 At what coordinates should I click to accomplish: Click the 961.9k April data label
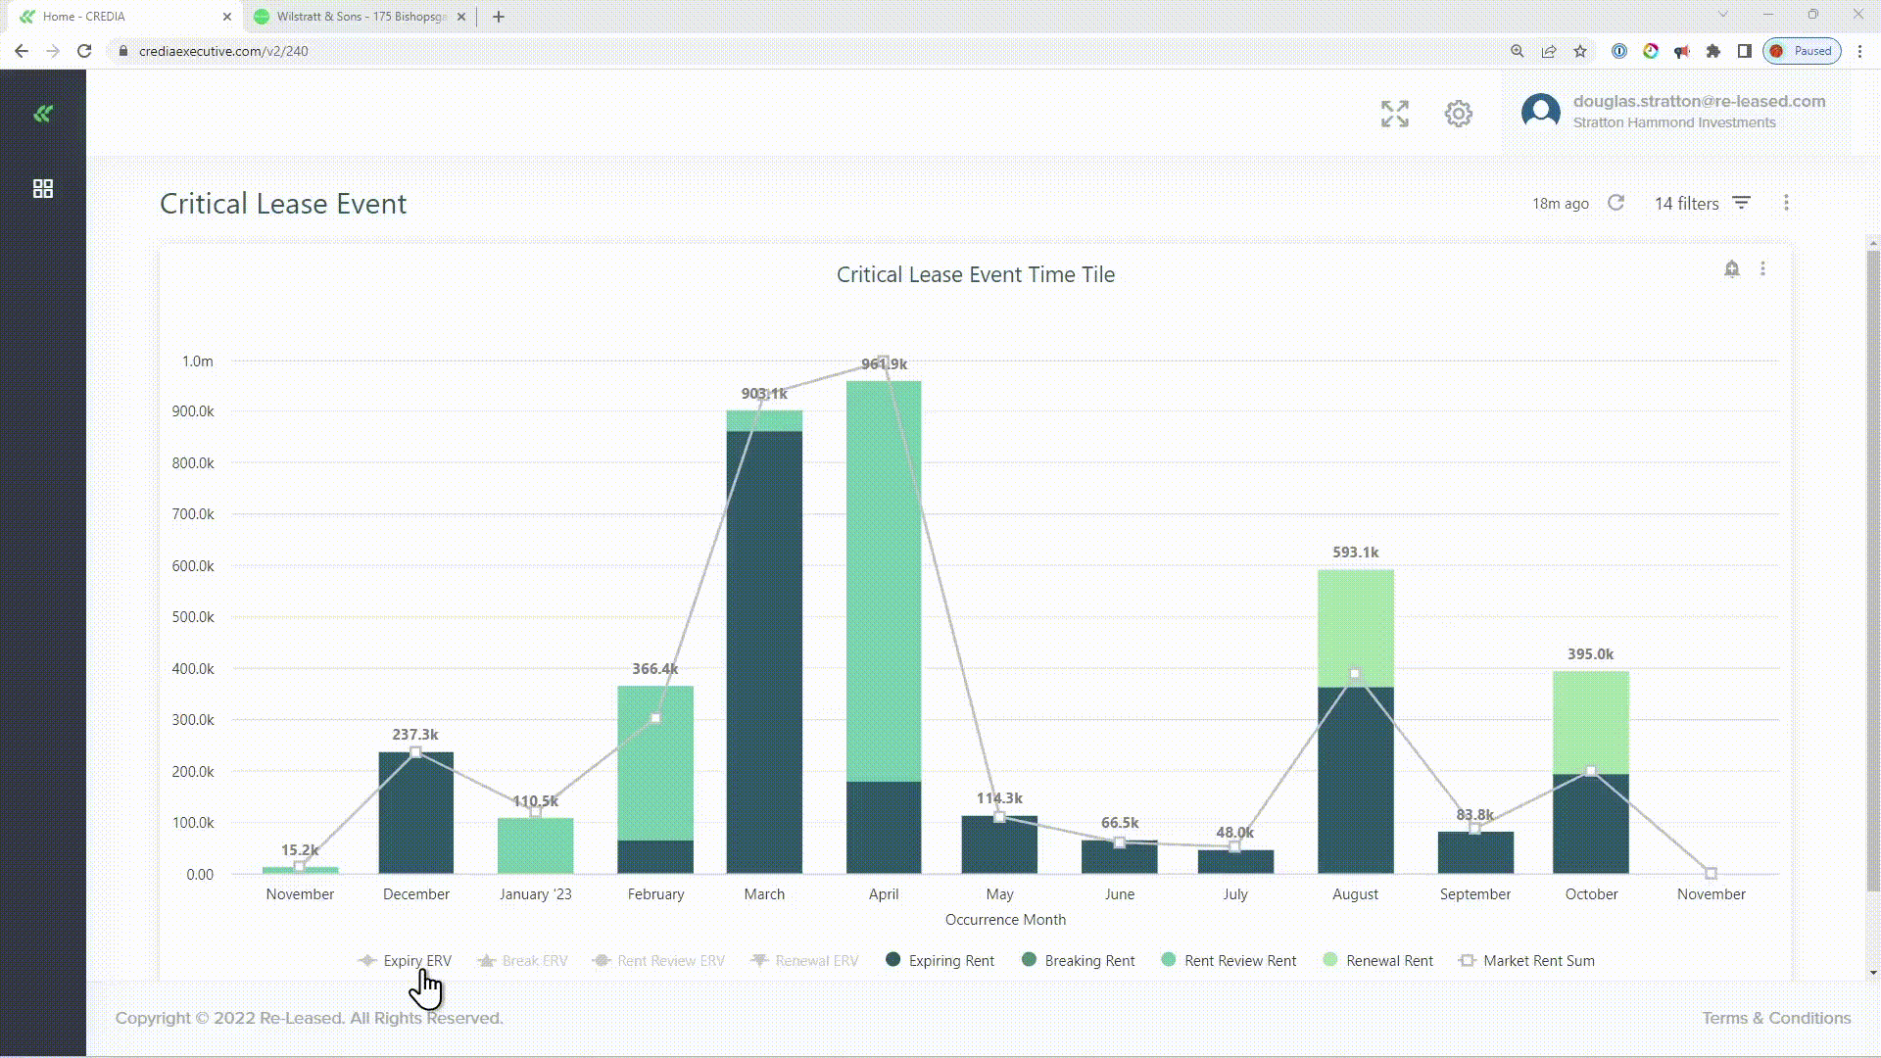884,363
